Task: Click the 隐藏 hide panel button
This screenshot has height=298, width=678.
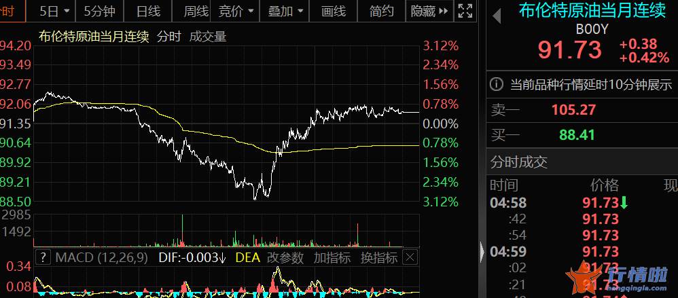Action: point(429,11)
